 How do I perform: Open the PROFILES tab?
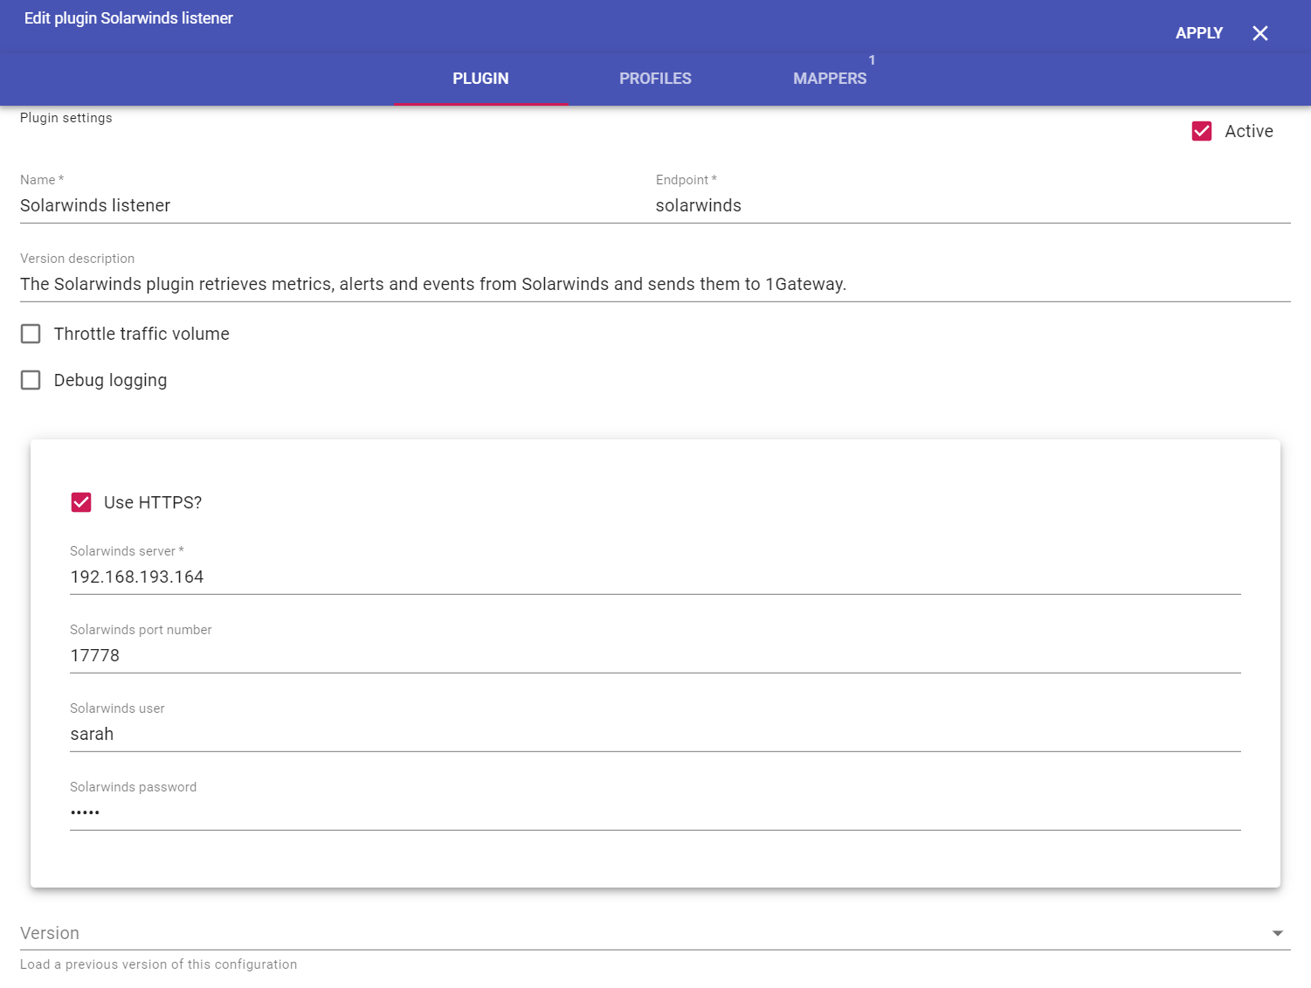(x=655, y=79)
